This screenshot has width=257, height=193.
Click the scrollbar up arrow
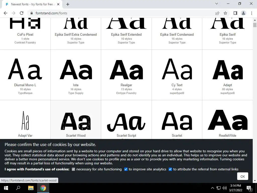click(x=255, y=20)
